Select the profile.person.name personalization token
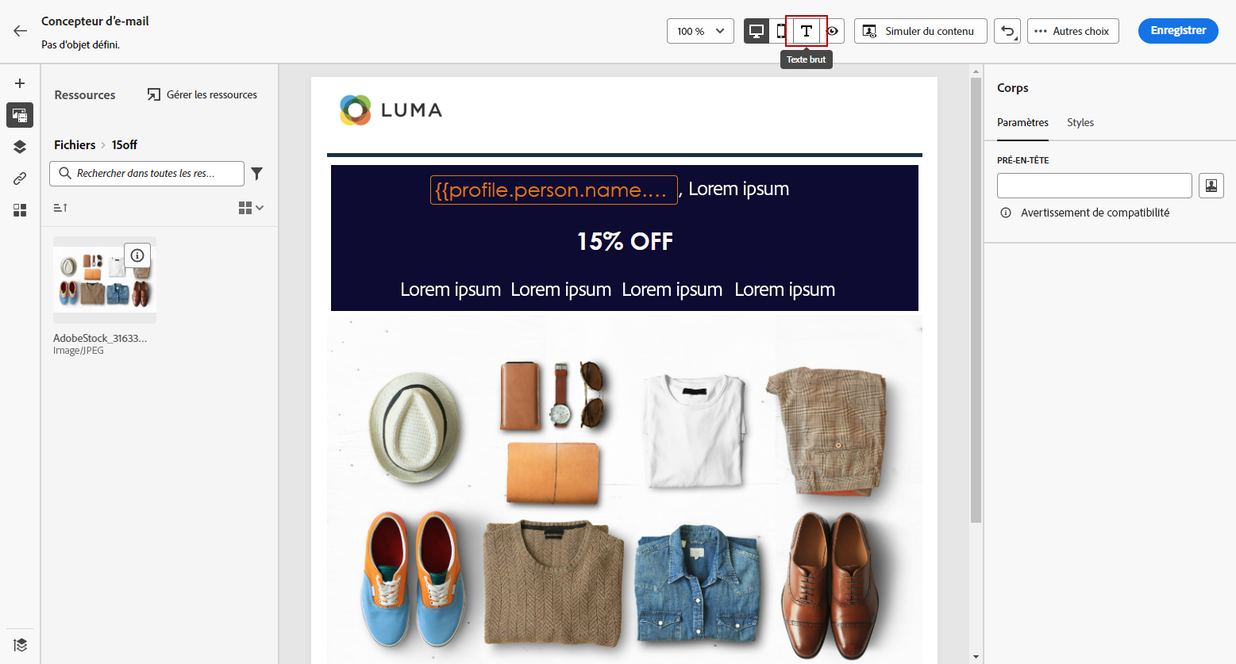1236x664 pixels. click(x=554, y=190)
